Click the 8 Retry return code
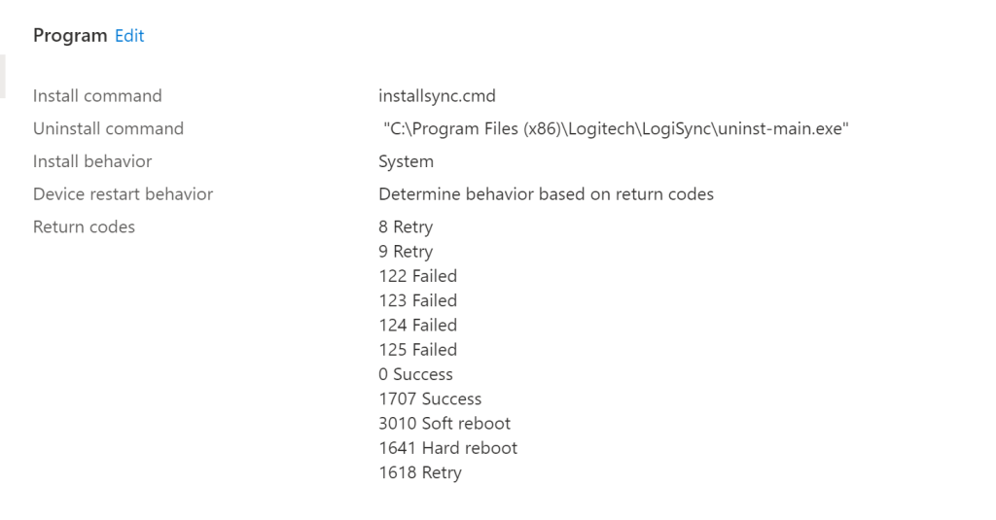The height and width of the screenshot is (520, 996). point(406,227)
